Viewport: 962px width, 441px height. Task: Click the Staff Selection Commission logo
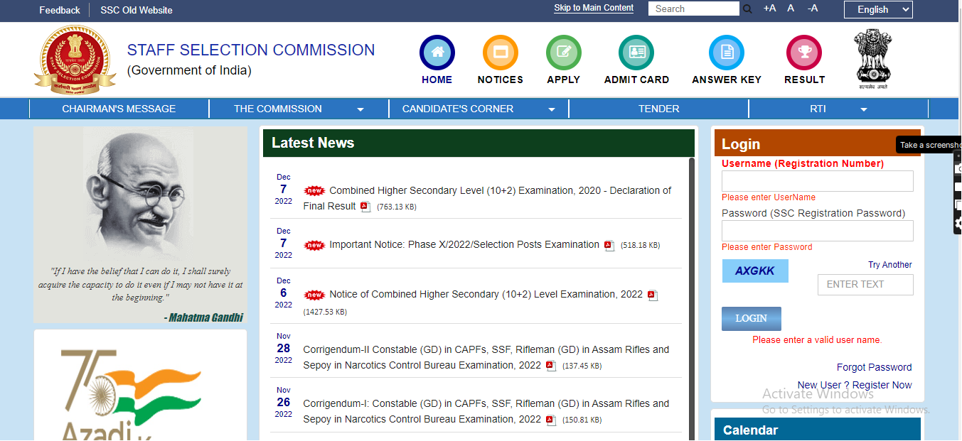pyautogui.click(x=75, y=59)
